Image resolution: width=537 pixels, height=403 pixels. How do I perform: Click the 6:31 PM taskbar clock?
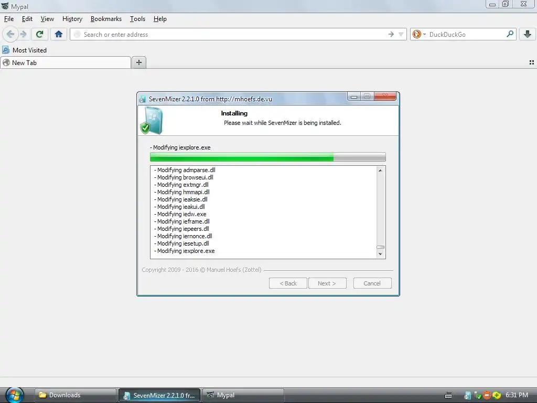517,395
